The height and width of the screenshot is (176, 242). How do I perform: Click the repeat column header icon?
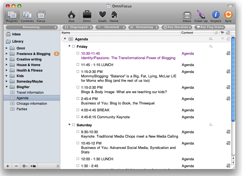coord(216,33)
